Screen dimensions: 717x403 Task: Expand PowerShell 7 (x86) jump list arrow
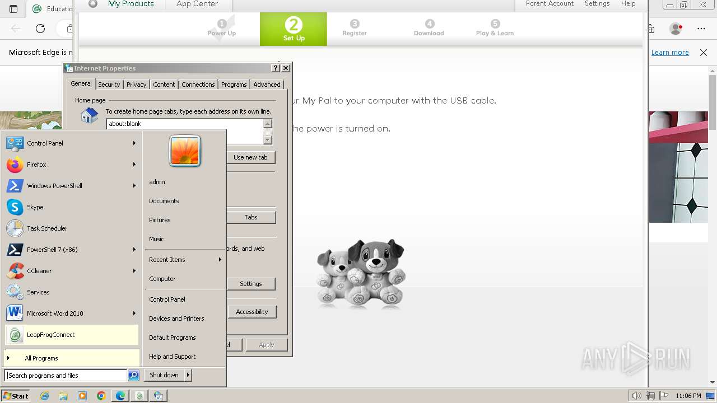[x=134, y=250]
